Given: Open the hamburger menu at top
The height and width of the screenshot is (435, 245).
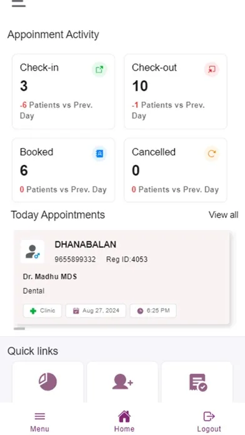Looking at the screenshot, I should (19, 3).
